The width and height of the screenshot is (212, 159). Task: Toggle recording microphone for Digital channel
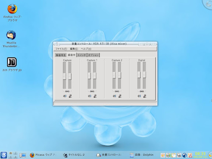145,96
